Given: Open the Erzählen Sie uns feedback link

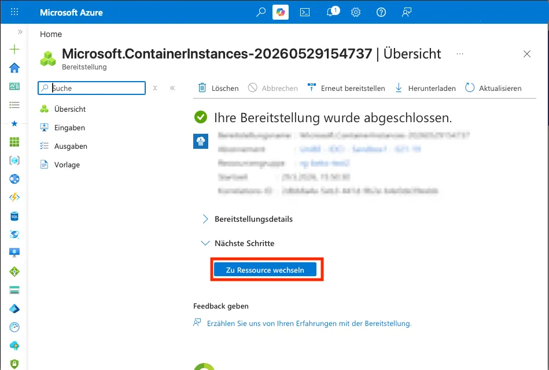Looking at the screenshot, I should click(309, 324).
